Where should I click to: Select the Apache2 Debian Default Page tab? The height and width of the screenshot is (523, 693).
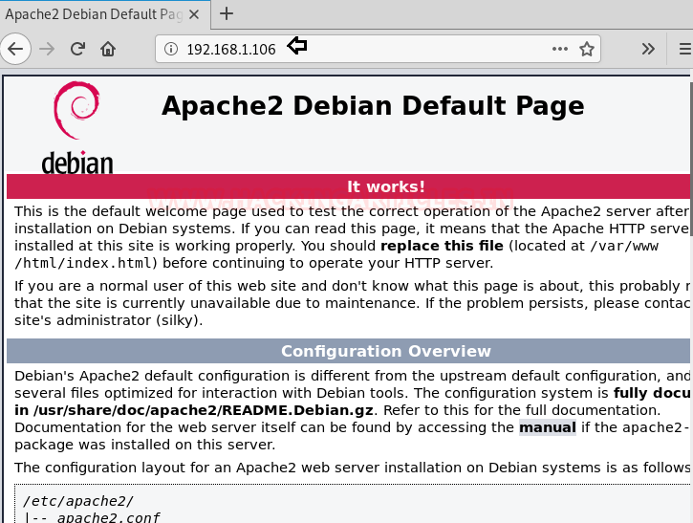tap(105, 14)
